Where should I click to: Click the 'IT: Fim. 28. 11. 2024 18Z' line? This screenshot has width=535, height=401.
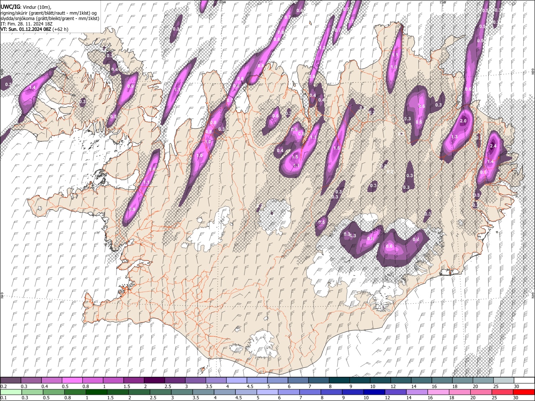[26, 24]
